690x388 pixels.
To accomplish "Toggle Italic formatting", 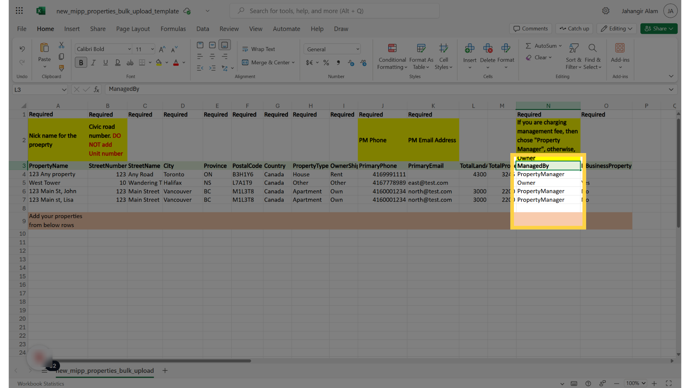I will [93, 63].
